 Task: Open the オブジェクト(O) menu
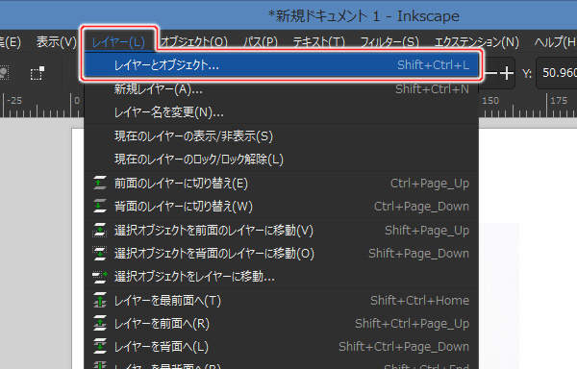[x=194, y=42]
